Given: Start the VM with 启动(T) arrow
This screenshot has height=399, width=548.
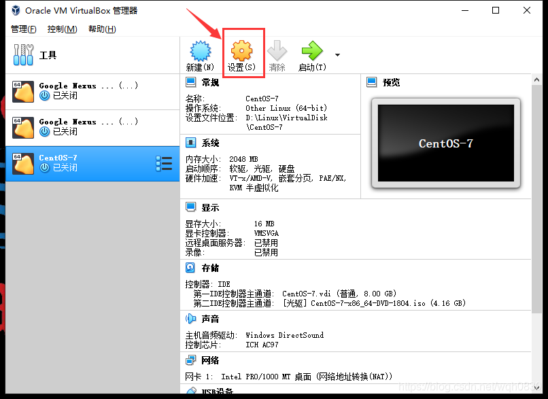Looking at the screenshot, I should (312, 51).
